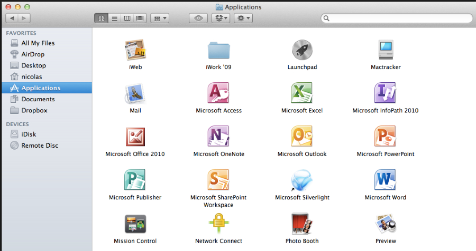This screenshot has width=476, height=251.
Task: Click the Applications window title icon
Action: (219, 7)
